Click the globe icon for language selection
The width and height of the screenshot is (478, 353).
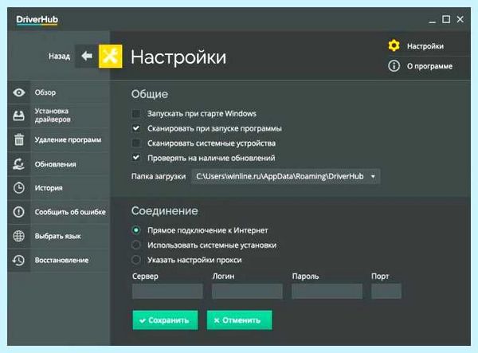coord(19,236)
